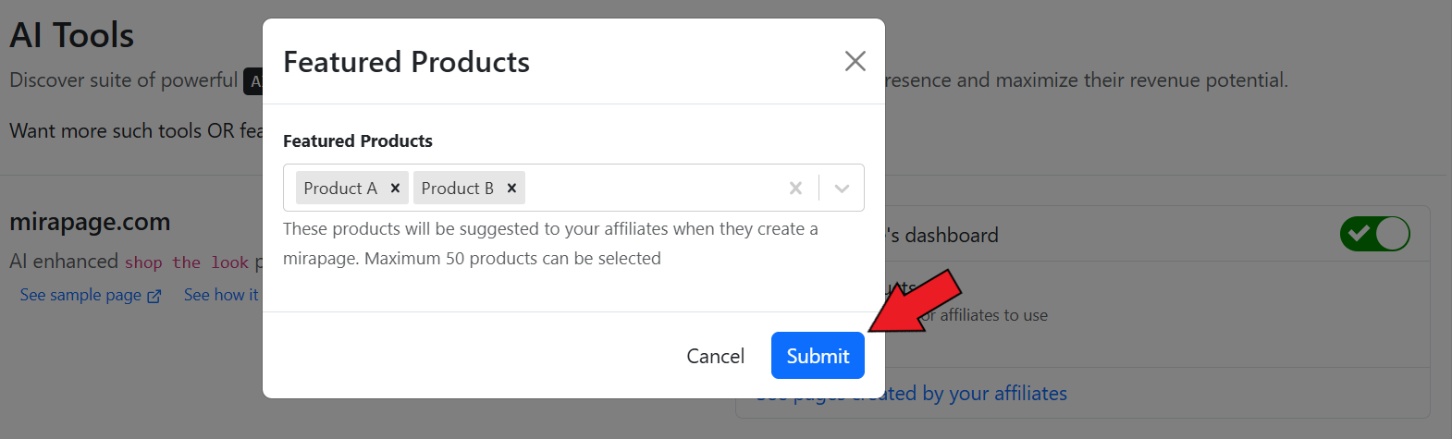
Task: Click the Featured Products field label
Action: click(x=358, y=140)
